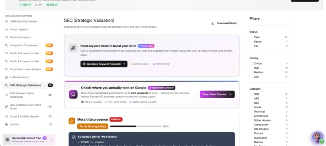Screen dimensions: 326x146
Task: Click the eye icon beside SERP & Mobile Preview
Action: tap(6, 21)
